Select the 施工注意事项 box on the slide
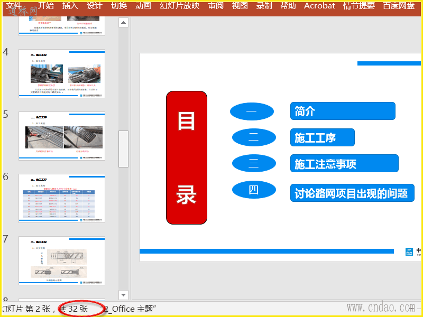This screenshot has height=317, width=423. click(x=344, y=163)
